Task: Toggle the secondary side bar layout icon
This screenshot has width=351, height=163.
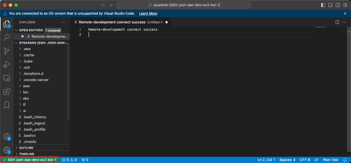Action: [338, 5]
